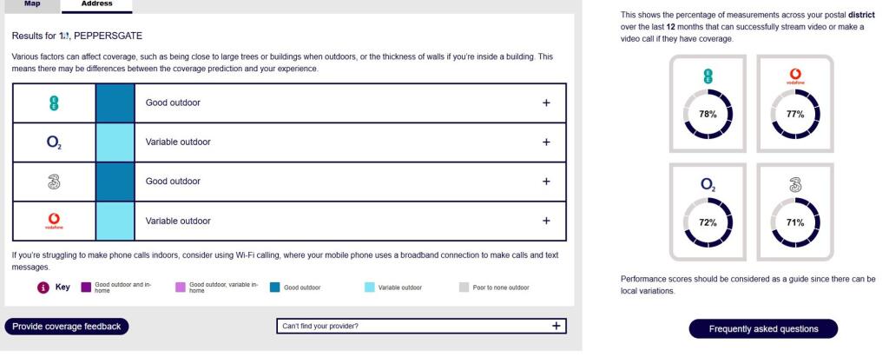
Task: Open the Can't find your provider dropdown
Action: [x=421, y=326]
